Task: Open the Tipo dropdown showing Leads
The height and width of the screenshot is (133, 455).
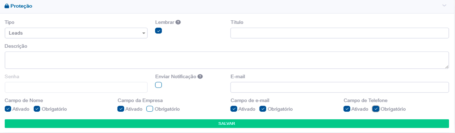Action: click(76, 33)
